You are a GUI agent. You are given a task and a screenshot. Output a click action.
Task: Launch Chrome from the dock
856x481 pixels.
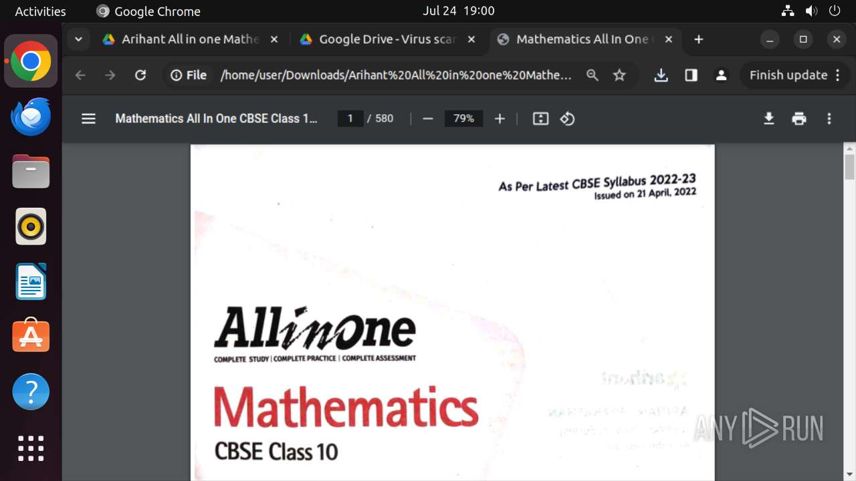point(31,61)
